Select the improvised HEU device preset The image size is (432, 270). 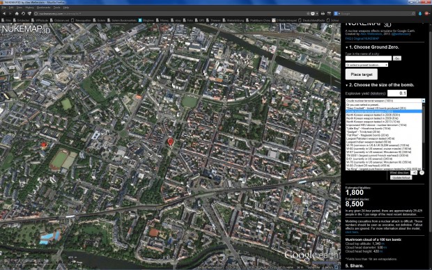383,125
